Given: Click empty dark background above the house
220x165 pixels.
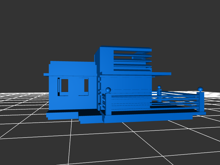Looking at the screenshot, I should click(x=110, y=22).
